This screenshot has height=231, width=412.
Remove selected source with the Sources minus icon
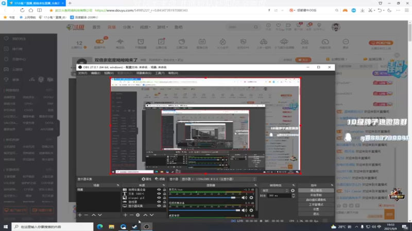(131, 215)
